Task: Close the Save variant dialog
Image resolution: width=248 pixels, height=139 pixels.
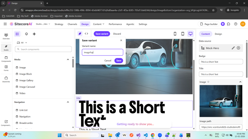Action: [x=121, y=40]
